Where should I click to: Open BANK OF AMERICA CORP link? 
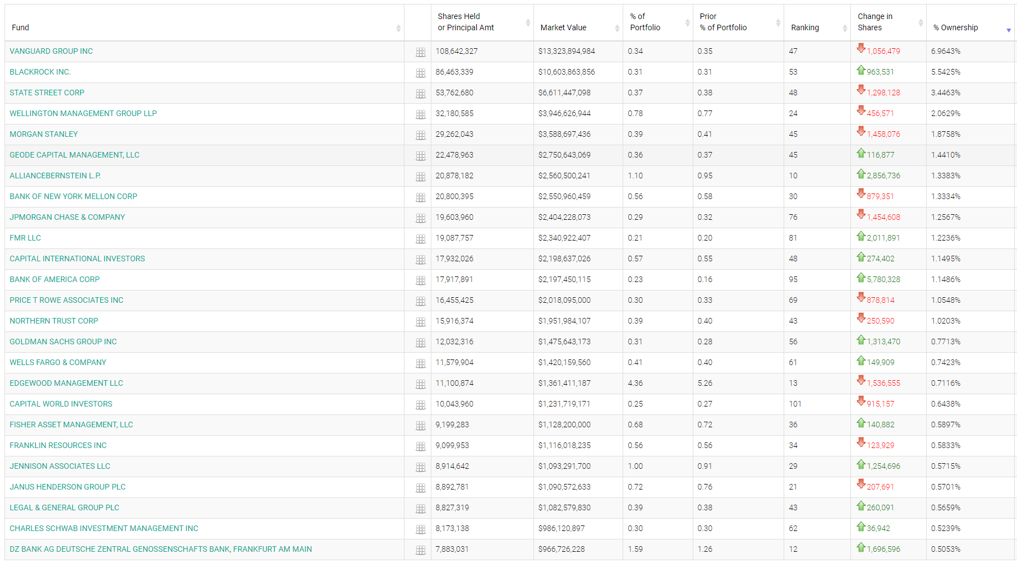coord(54,279)
